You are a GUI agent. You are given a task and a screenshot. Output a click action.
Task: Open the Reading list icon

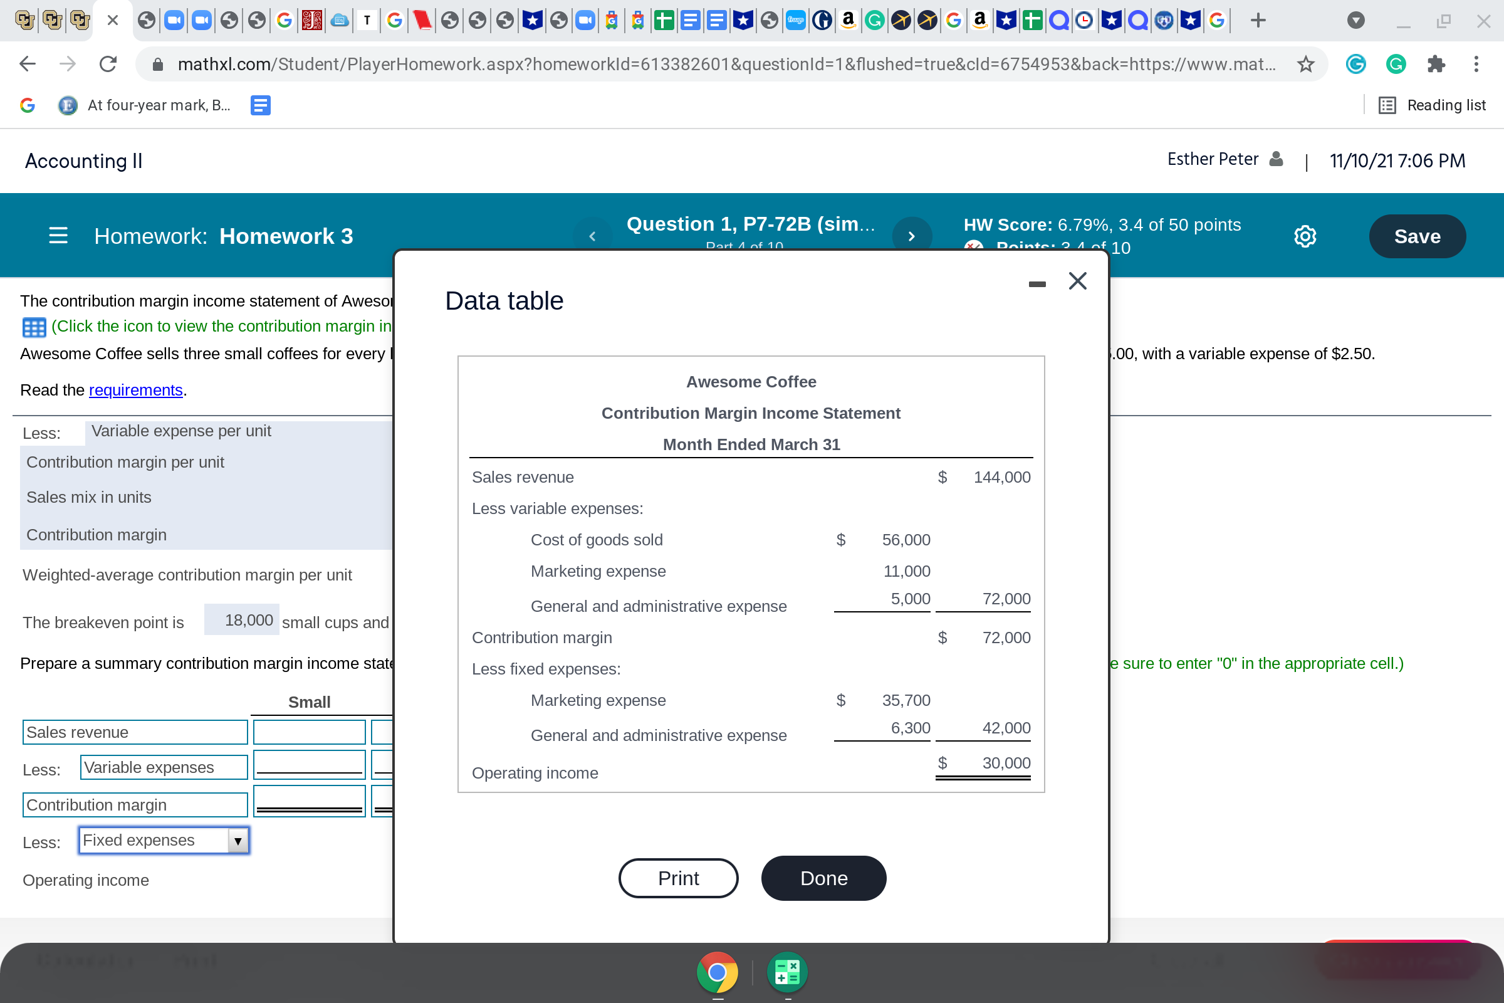(1387, 105)
